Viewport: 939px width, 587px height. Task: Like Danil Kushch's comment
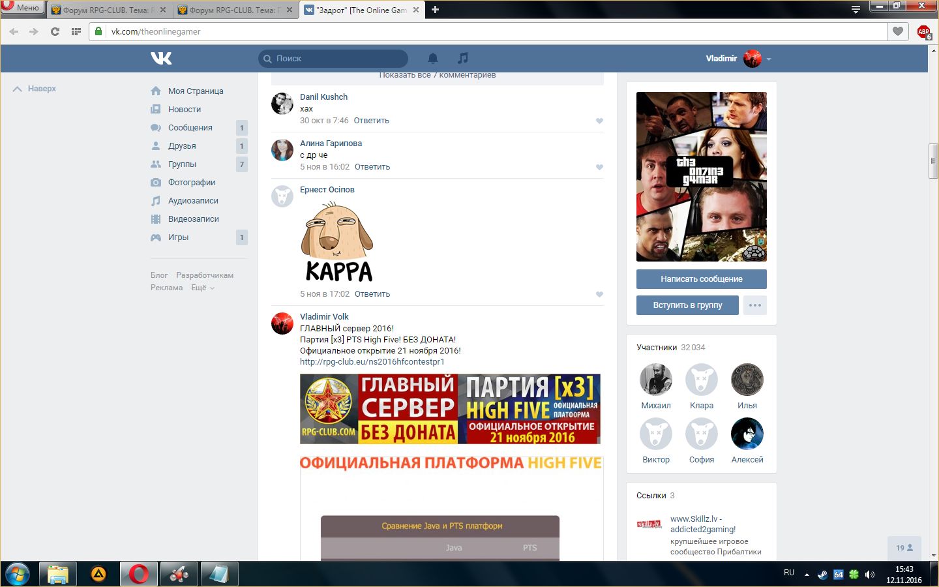[599, 121]
